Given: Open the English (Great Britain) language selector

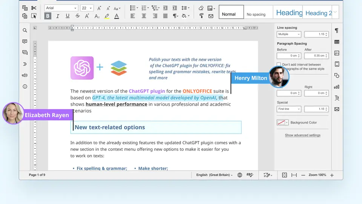Looking at the screenshot, I should (214, 175).
